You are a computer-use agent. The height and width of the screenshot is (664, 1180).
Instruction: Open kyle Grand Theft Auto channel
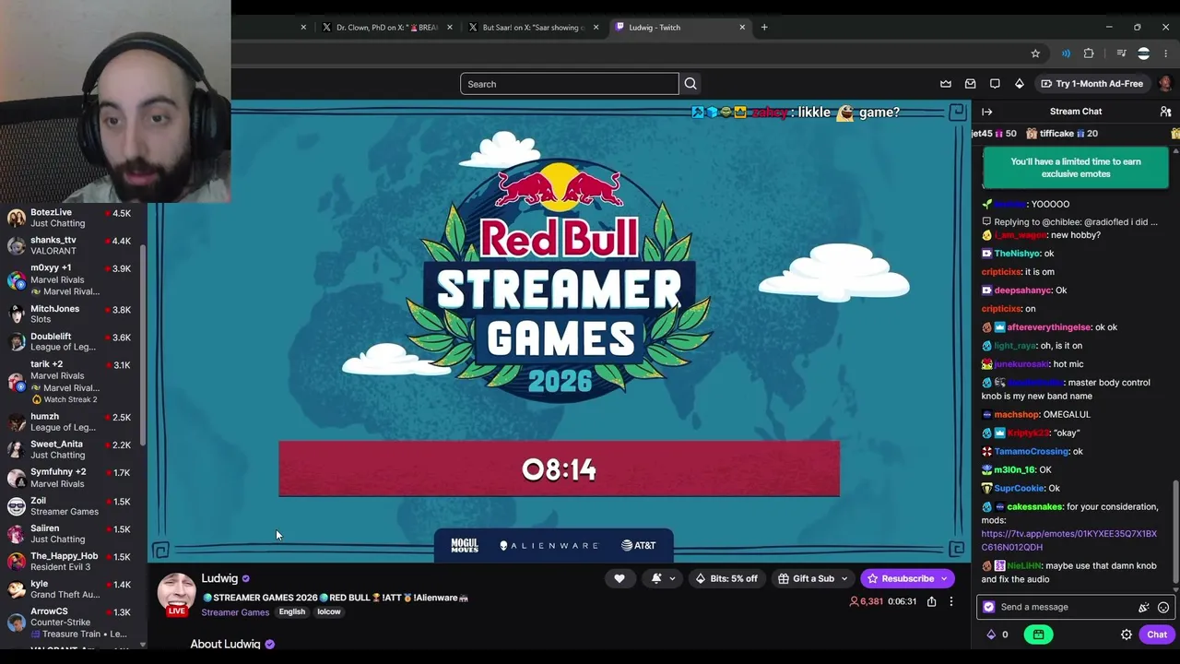72,589
